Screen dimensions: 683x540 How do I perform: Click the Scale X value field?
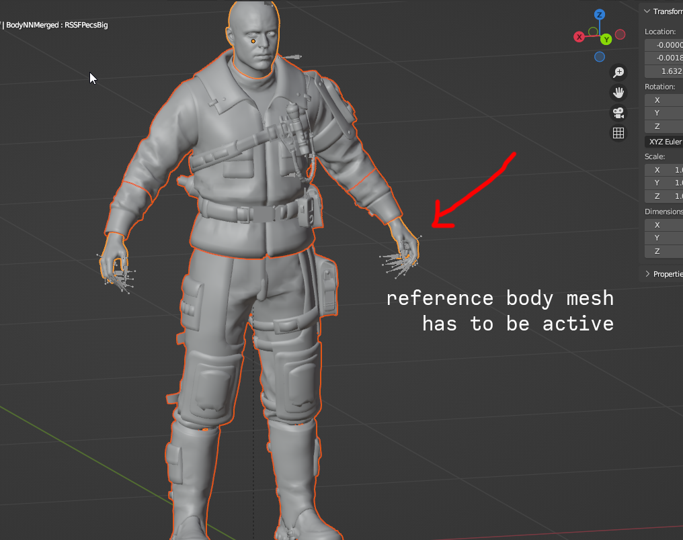pyautogui.click(x=664, y=170)
